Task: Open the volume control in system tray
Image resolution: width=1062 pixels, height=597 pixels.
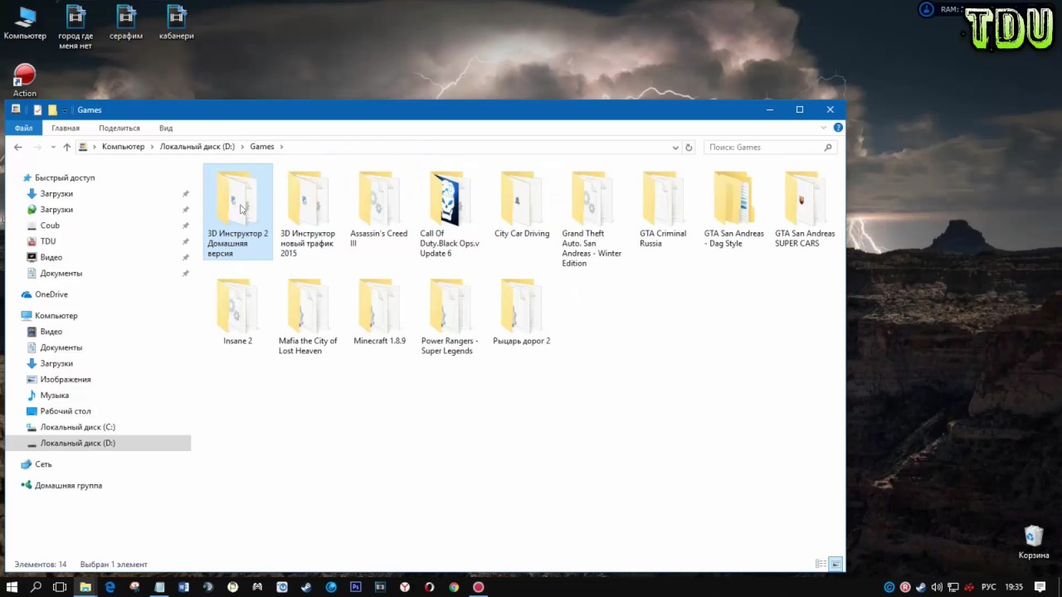Action: [937, 587]
